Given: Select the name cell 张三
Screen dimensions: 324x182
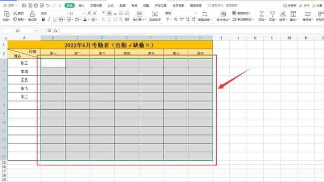Looking at the screenshot, I should coord(24,63).
